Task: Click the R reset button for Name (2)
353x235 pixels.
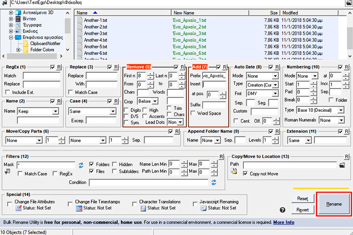Action: 59,101
